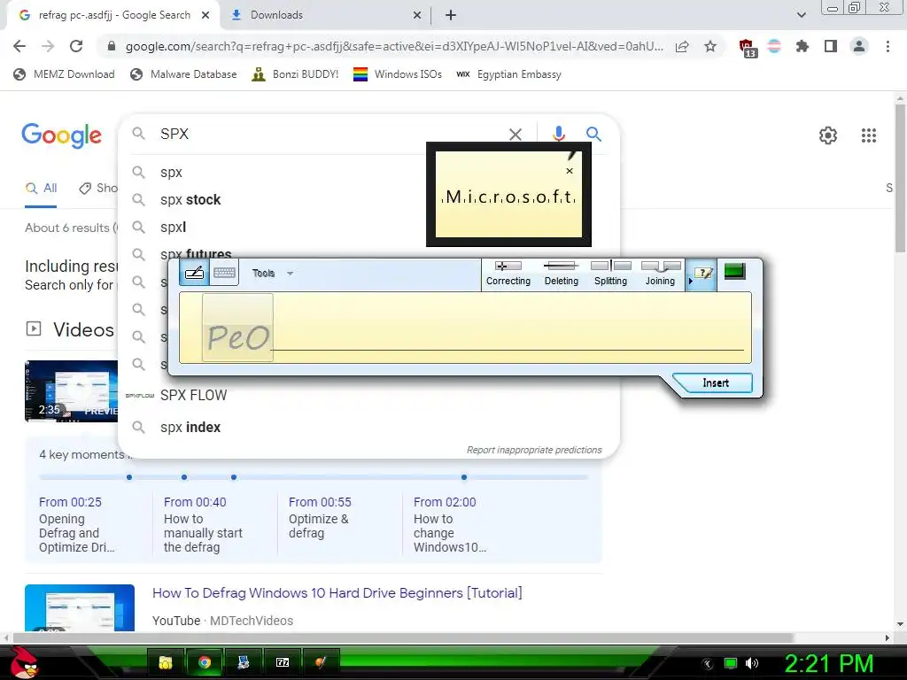Open MEMZ Download bookmark
The image size is (907, 680).
pos(64,74)
